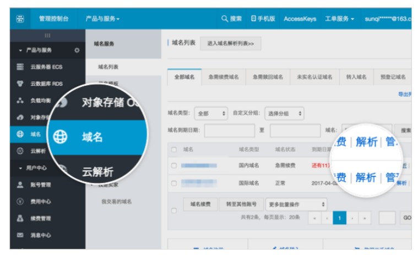
Task: Select 我交易的域名 in the side menu
Action: 117,202
